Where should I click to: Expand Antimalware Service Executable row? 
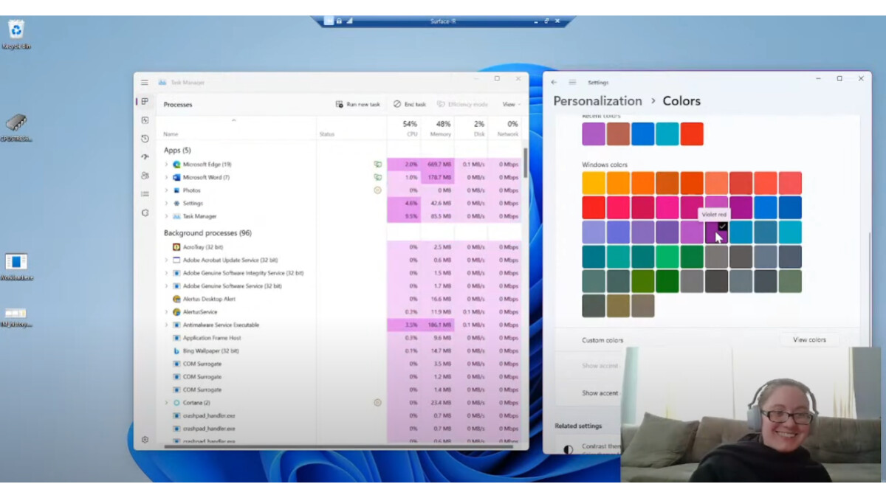coord(166,325)
